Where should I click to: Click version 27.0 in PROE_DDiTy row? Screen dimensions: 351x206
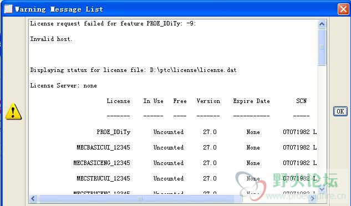pyautogui.click(x=210, y=132)
